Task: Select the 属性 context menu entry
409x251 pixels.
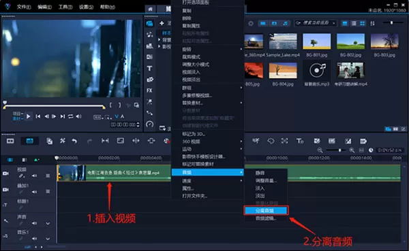Action: tap(188, 188)
